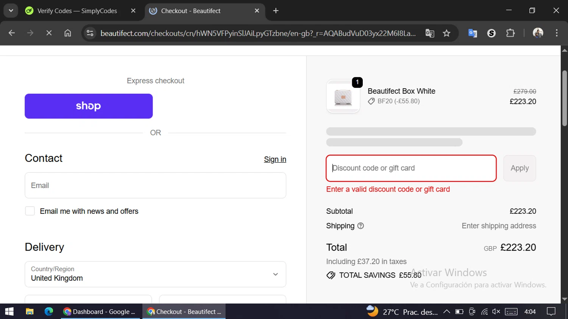Open the clock showing 4:04
This screenshot has width=568, height=319.
coord(530,311)
